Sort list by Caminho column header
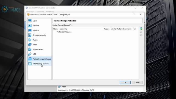Viewport: 176px width, 99px height. pyautogui.click(x=63, y=29)
